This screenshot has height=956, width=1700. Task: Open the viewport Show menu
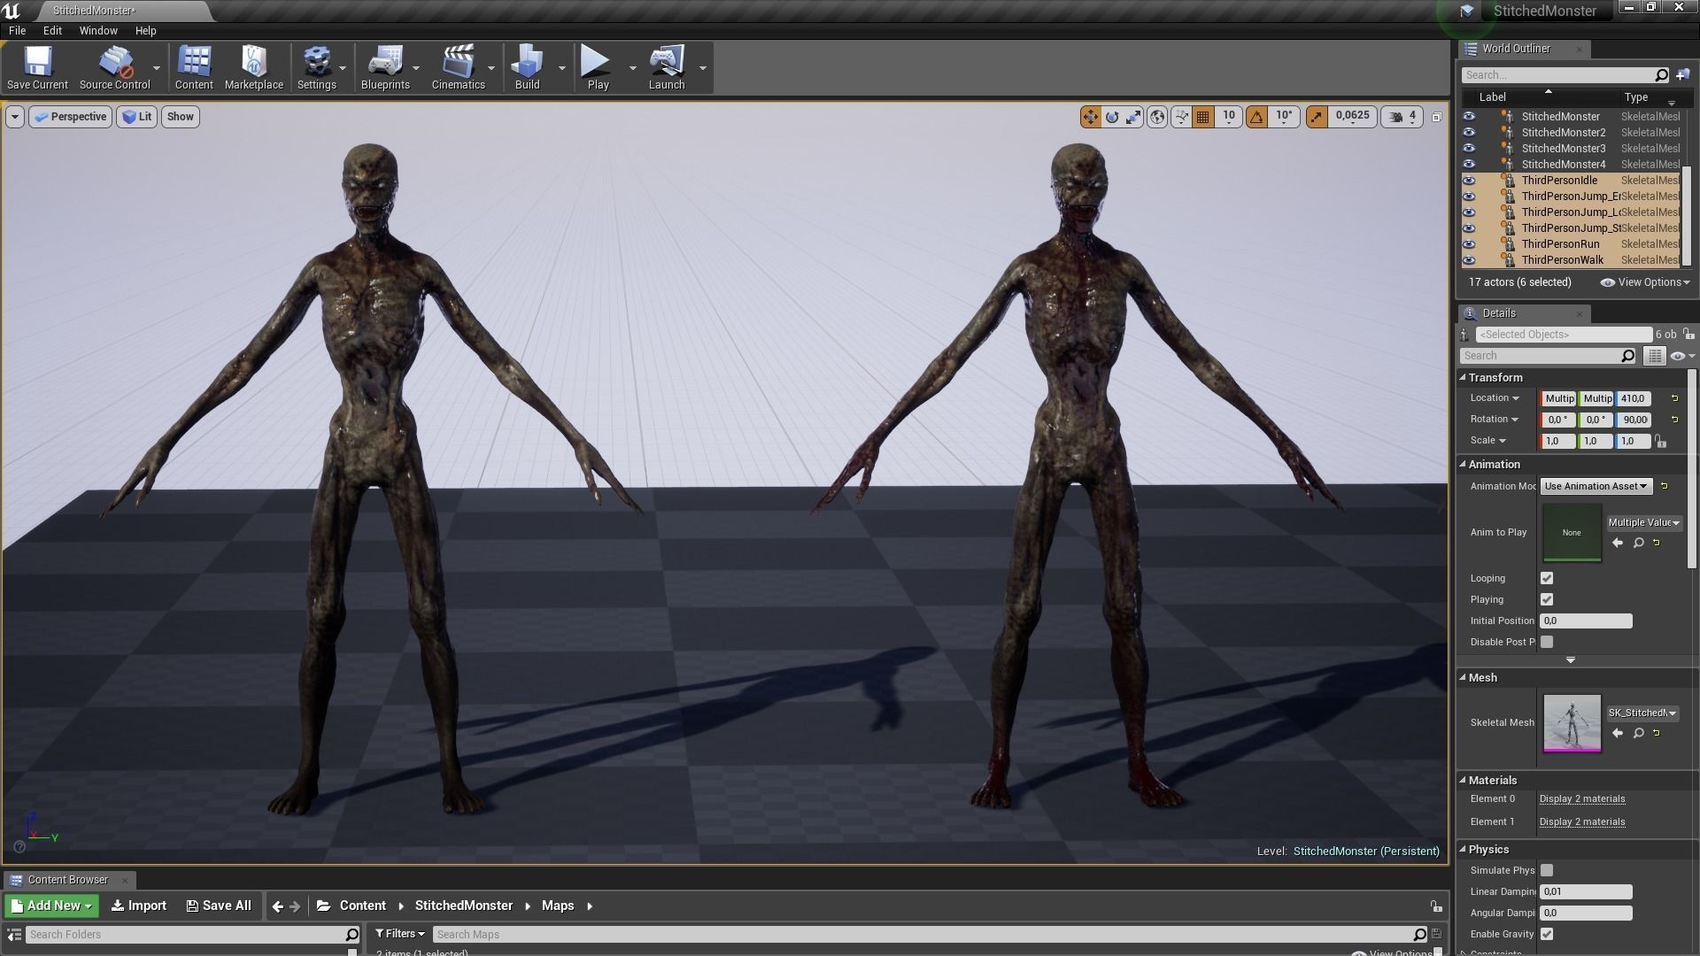(x=180, y=117)
